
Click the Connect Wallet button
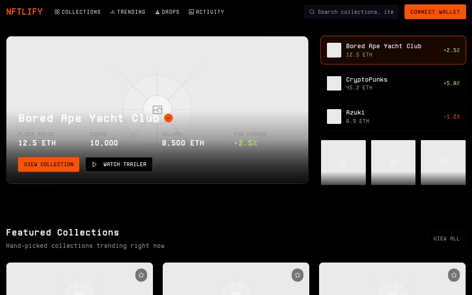click(x=435, y=12)
